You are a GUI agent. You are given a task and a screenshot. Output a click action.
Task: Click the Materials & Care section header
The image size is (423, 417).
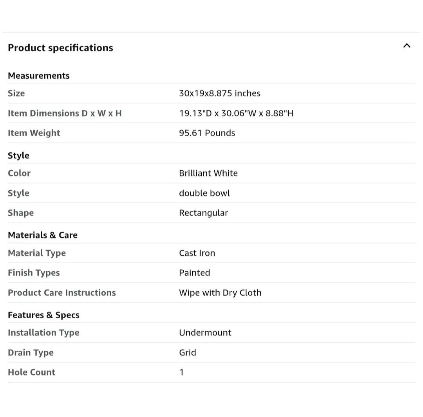[x=43, y=235]
